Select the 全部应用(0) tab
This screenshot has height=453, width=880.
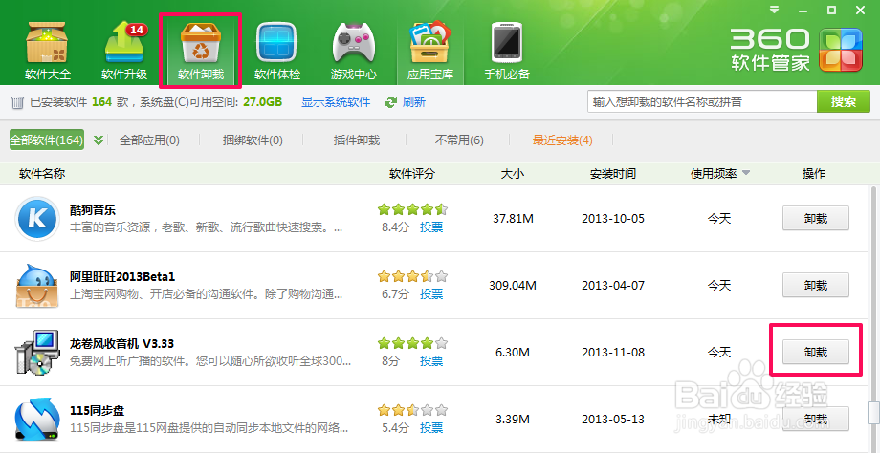[x=149, y=140]
